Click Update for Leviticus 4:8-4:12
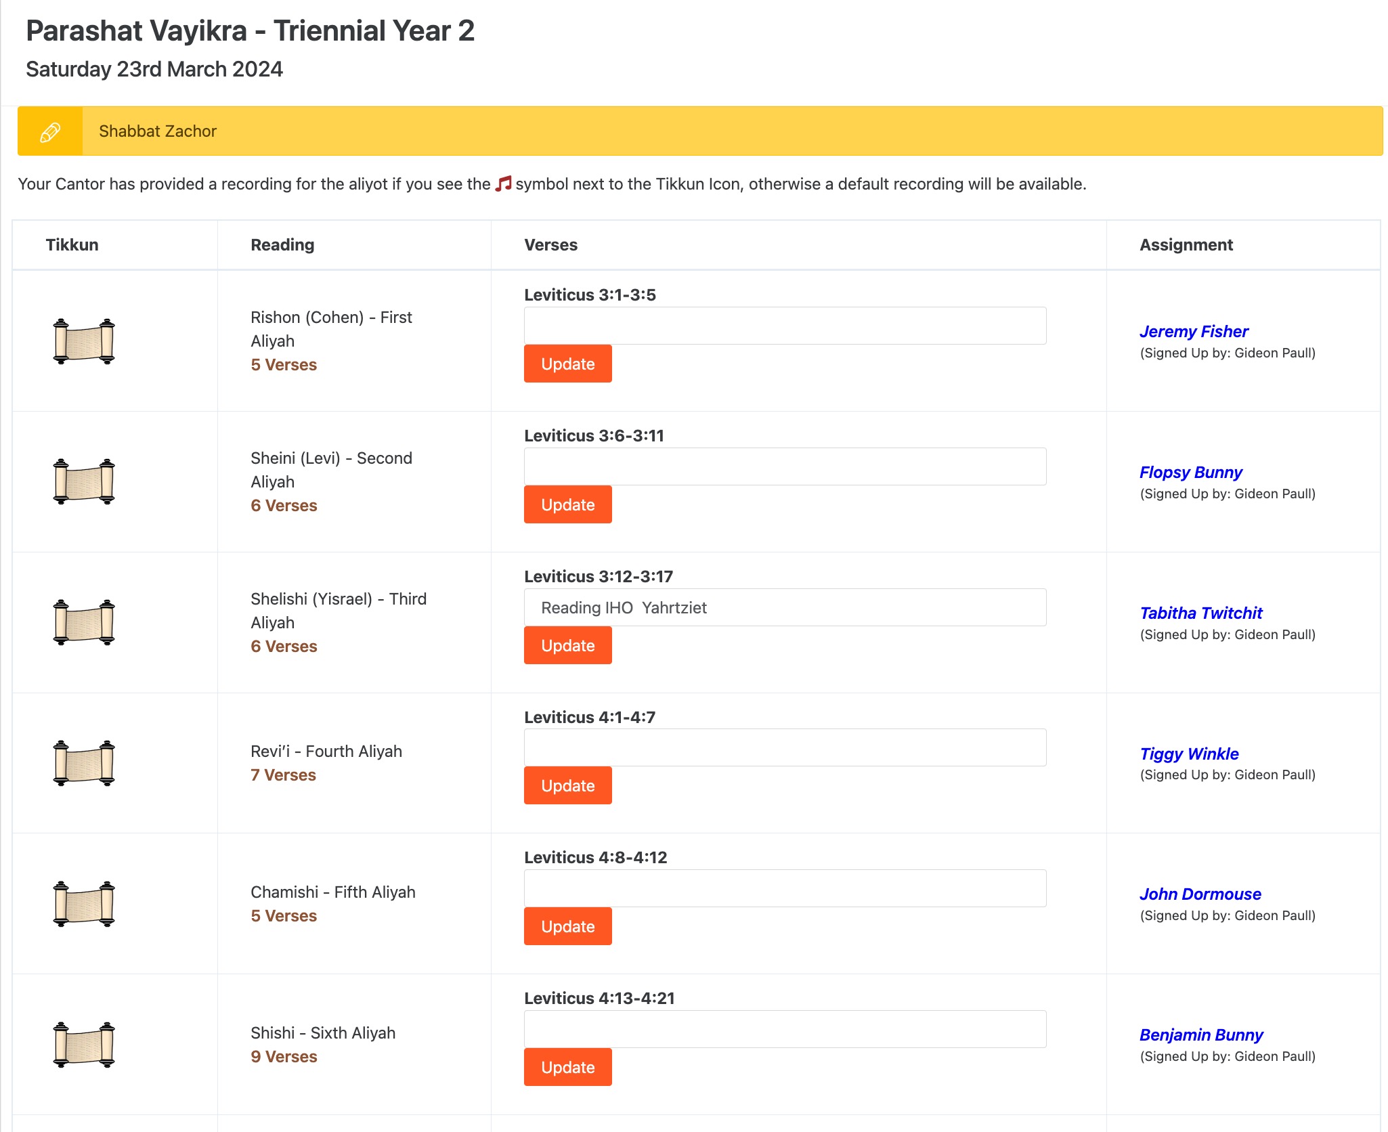The image size is (1388, 1132). (x=567, y=926)
